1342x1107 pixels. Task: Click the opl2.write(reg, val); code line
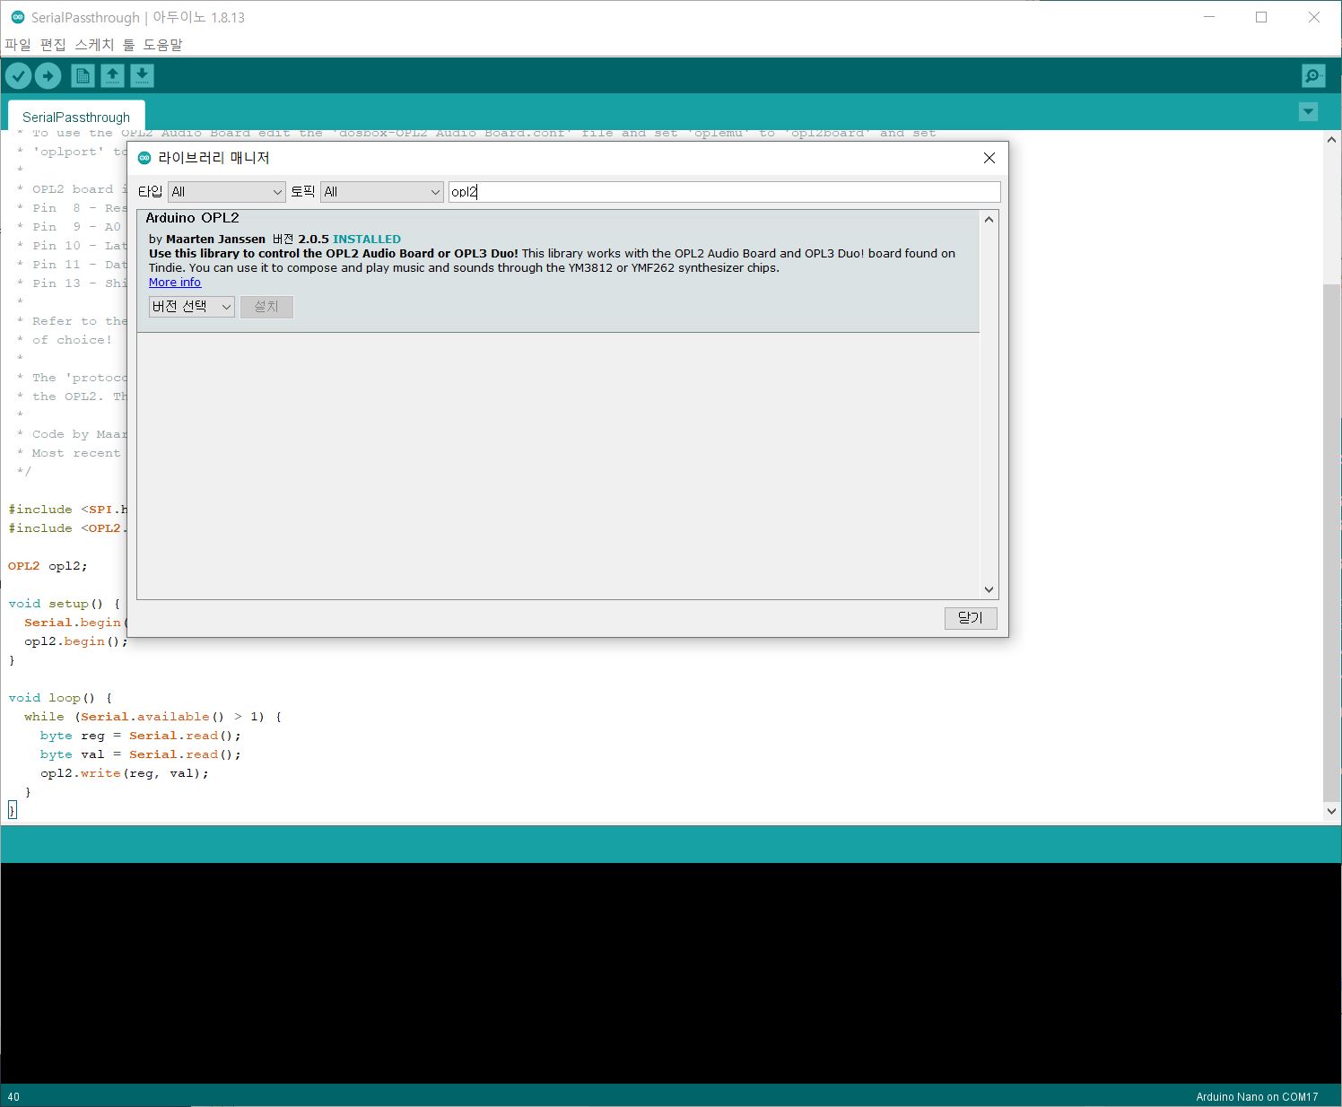pyautogui.click(x=125, y=773)
